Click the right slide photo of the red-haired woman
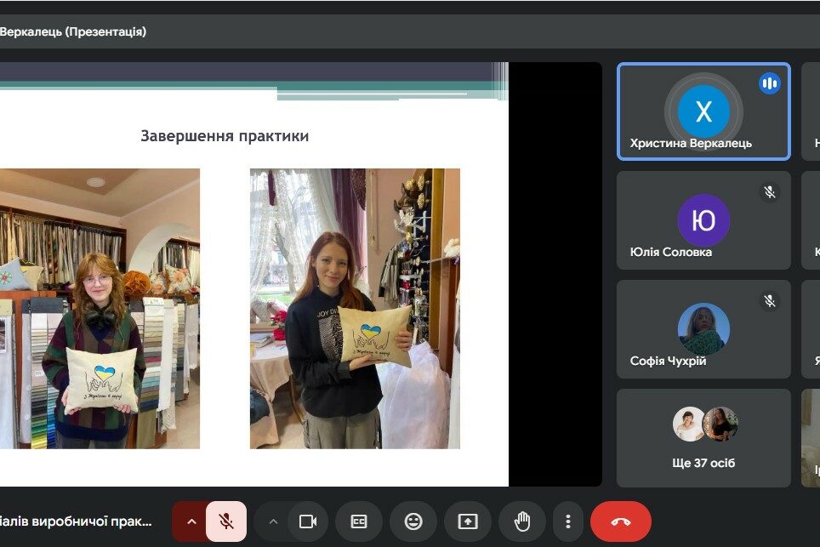Screen dimensions: 820x547 (355, 308)
